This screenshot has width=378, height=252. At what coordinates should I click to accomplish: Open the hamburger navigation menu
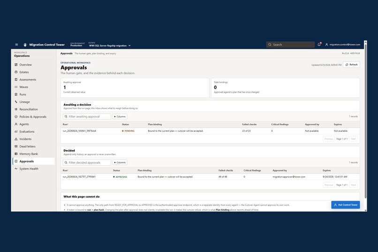[x=16, y=45]
